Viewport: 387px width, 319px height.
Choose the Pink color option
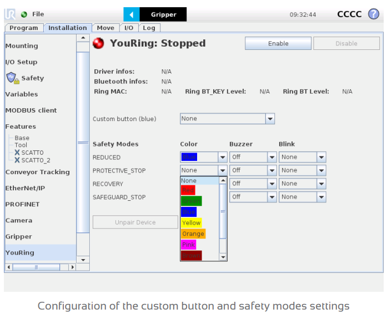189,244
